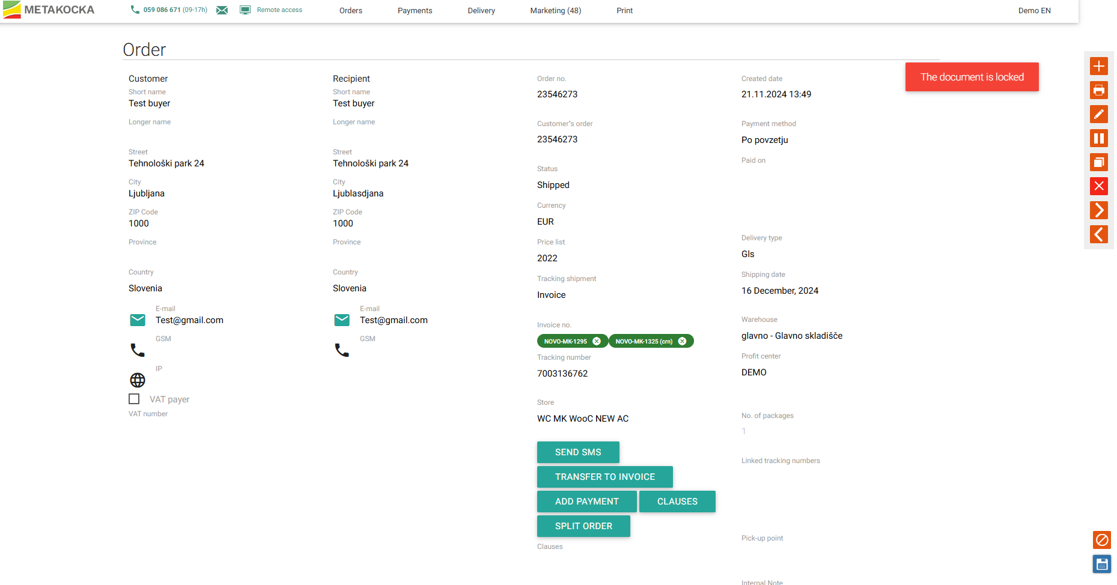
Task: Click the SEND SMS button
Action: point(578,452)
